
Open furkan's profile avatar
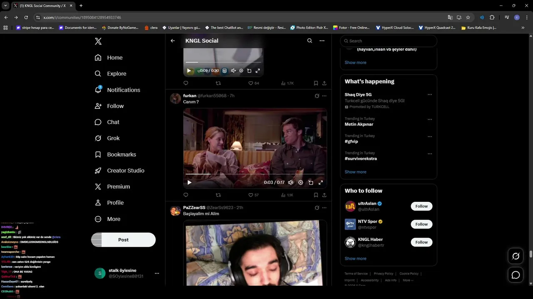175,98
